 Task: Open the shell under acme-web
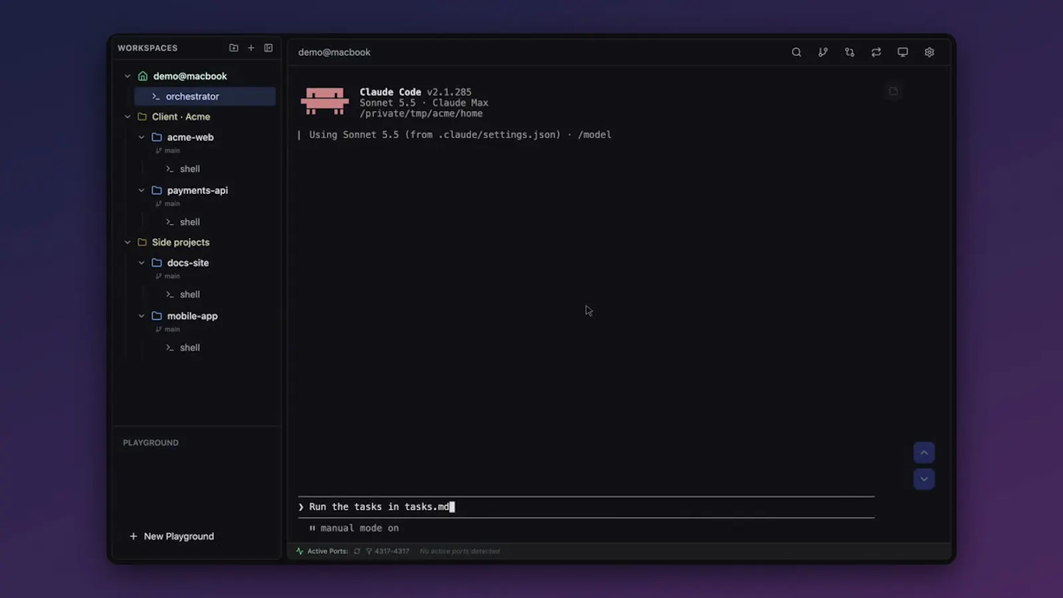(x=189, y=169)
